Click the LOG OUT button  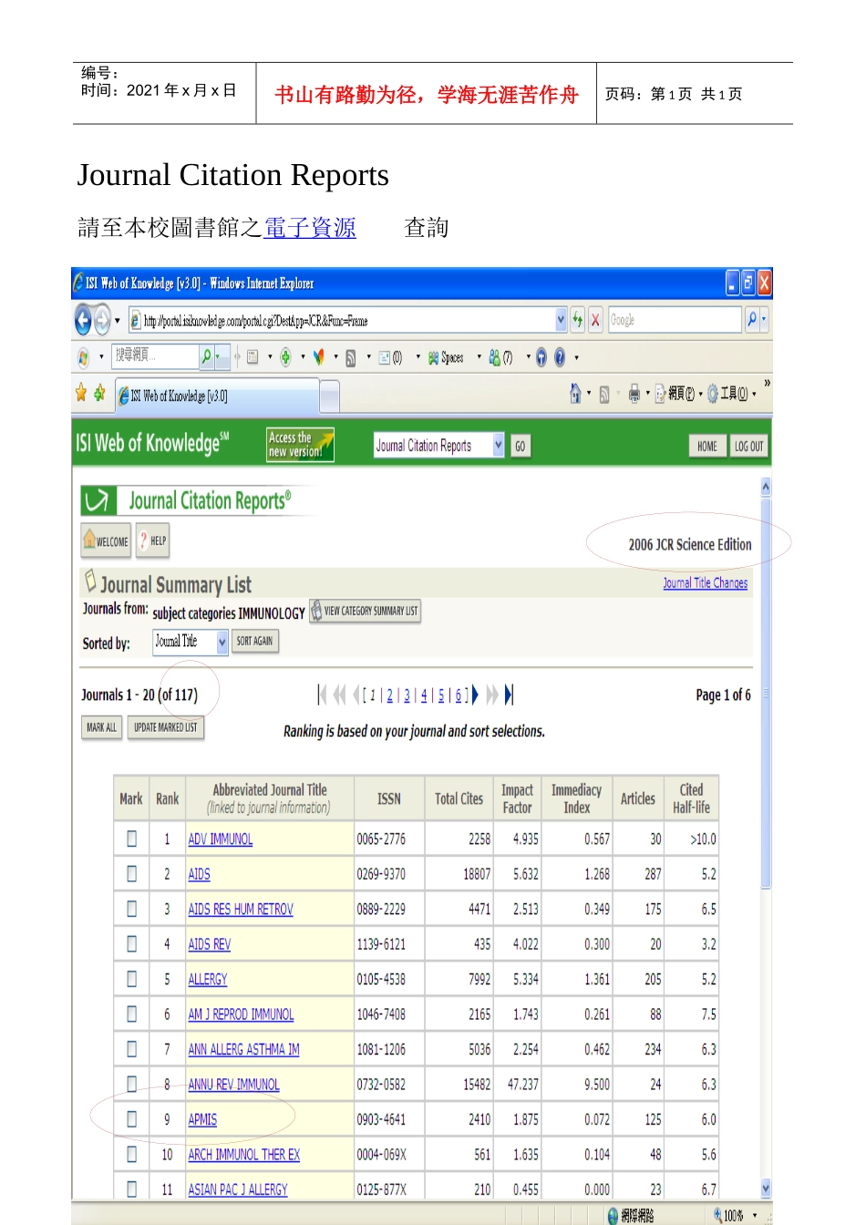(x=748, y=446)
